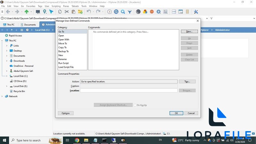
Task: Open the Scripting menu
Action: tap(56, 6)
